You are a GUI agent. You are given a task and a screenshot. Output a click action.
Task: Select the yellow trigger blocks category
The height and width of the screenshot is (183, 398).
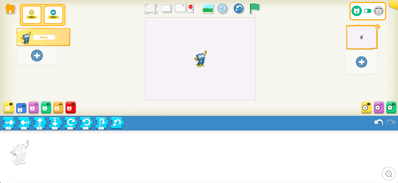click(x=9, y=108)
